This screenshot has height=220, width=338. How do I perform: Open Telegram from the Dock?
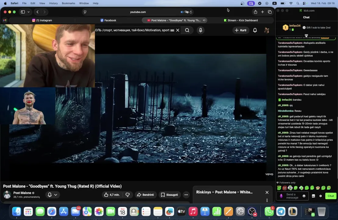tap(281, 211)
